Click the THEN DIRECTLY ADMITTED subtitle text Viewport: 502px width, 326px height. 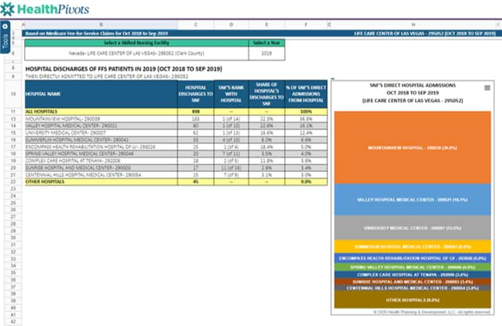point(107,76)
